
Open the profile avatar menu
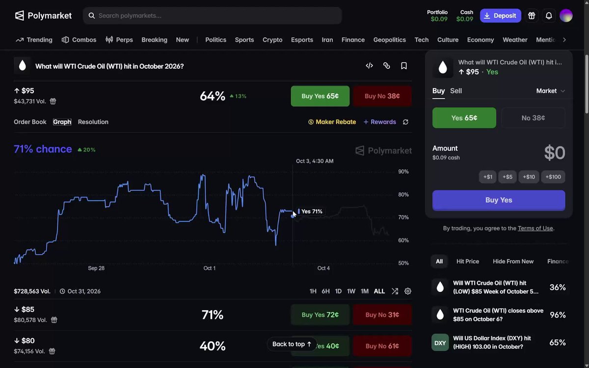coord(566,16)
